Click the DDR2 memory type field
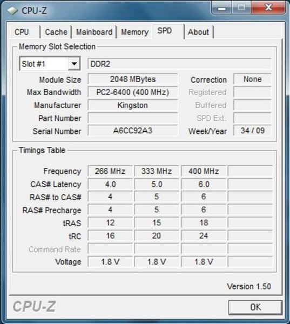The height and width of the screenshot is (324, 290). [179, 64]
